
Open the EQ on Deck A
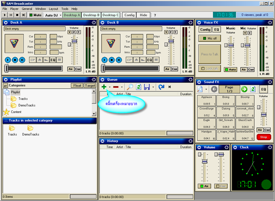click(x=53, y=60)
